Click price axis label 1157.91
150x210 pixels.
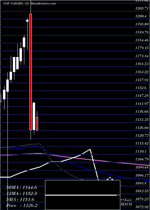pyautogui.click(x=142, y=80)
